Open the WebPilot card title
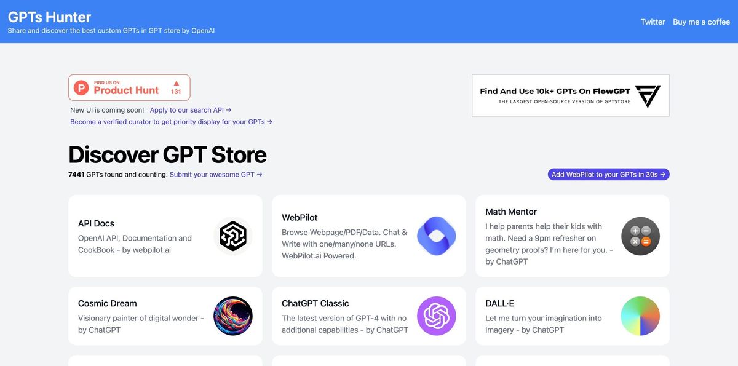 [x=300, y=218]
